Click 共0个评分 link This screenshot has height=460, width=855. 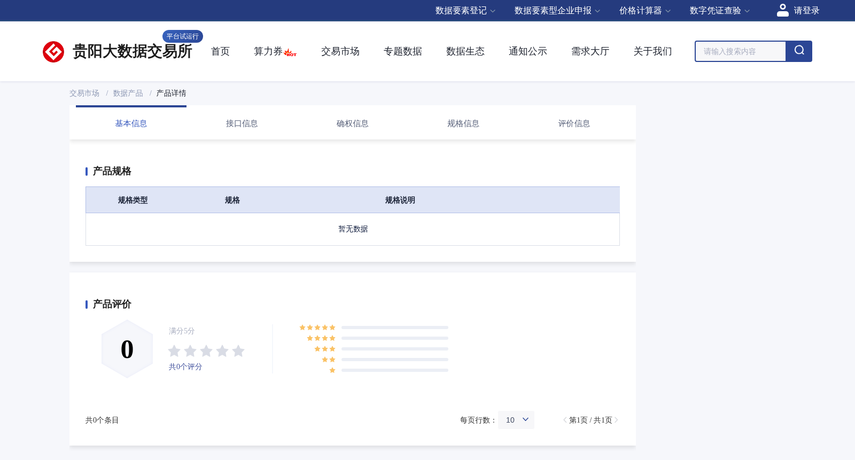185,367
